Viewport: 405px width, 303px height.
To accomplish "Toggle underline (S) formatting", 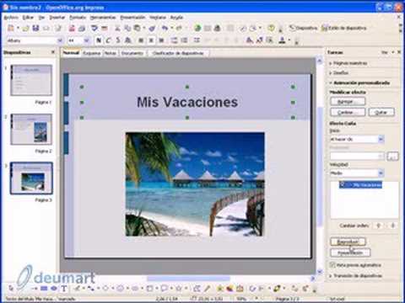I will [x=118, y=40].
